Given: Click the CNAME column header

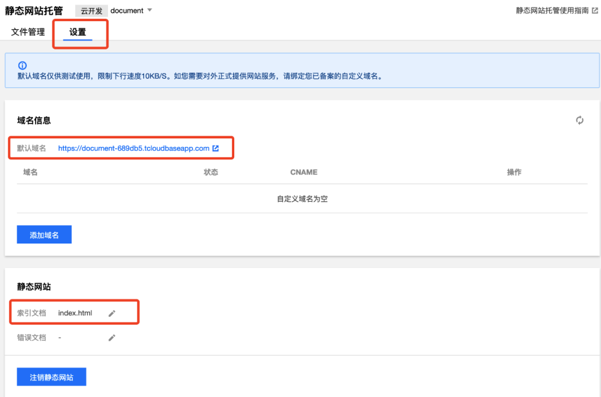Looking at the screenshot, I should click(x=304, y=172).
